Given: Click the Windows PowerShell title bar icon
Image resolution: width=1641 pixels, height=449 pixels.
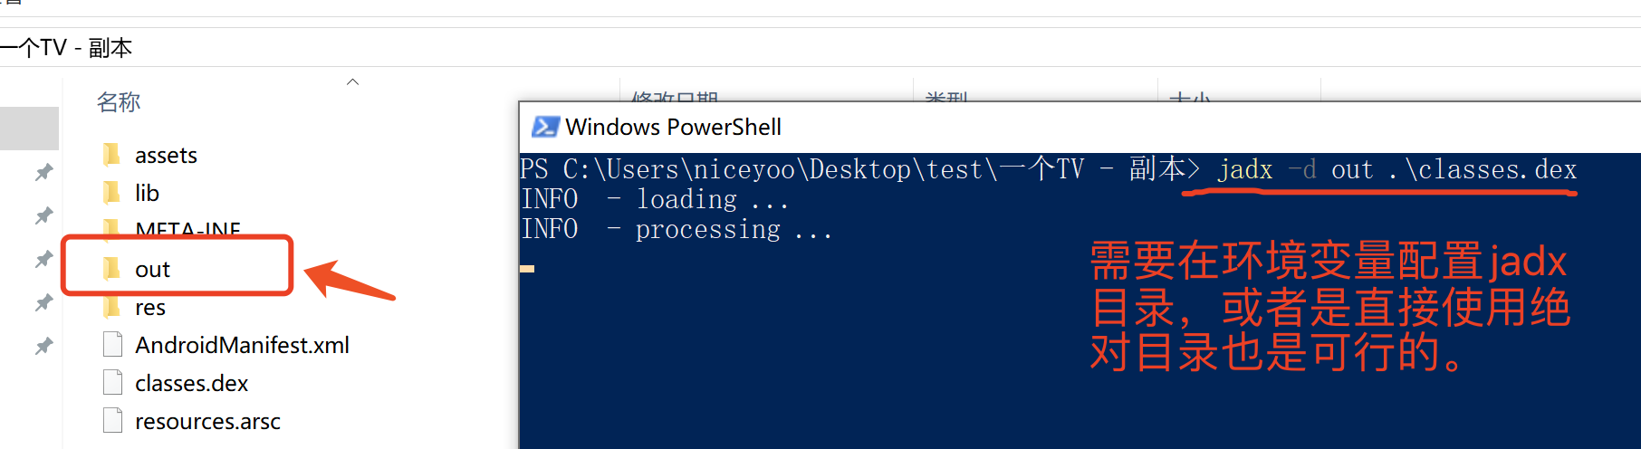Looking at the screenshot, I should [545, 127].
